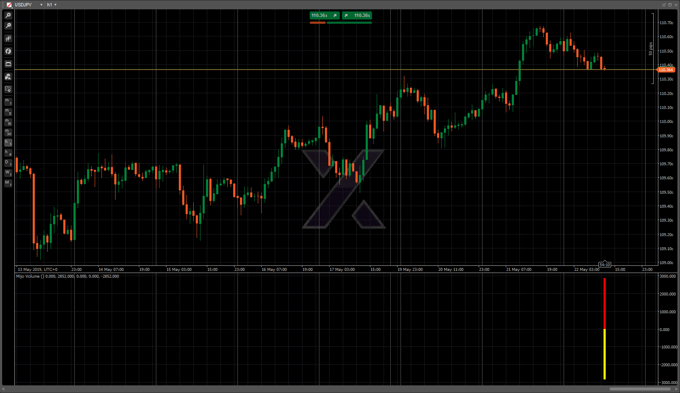The image size is (680, 393).
Task: Open the cBots robot icon
Action: point(8,64)
